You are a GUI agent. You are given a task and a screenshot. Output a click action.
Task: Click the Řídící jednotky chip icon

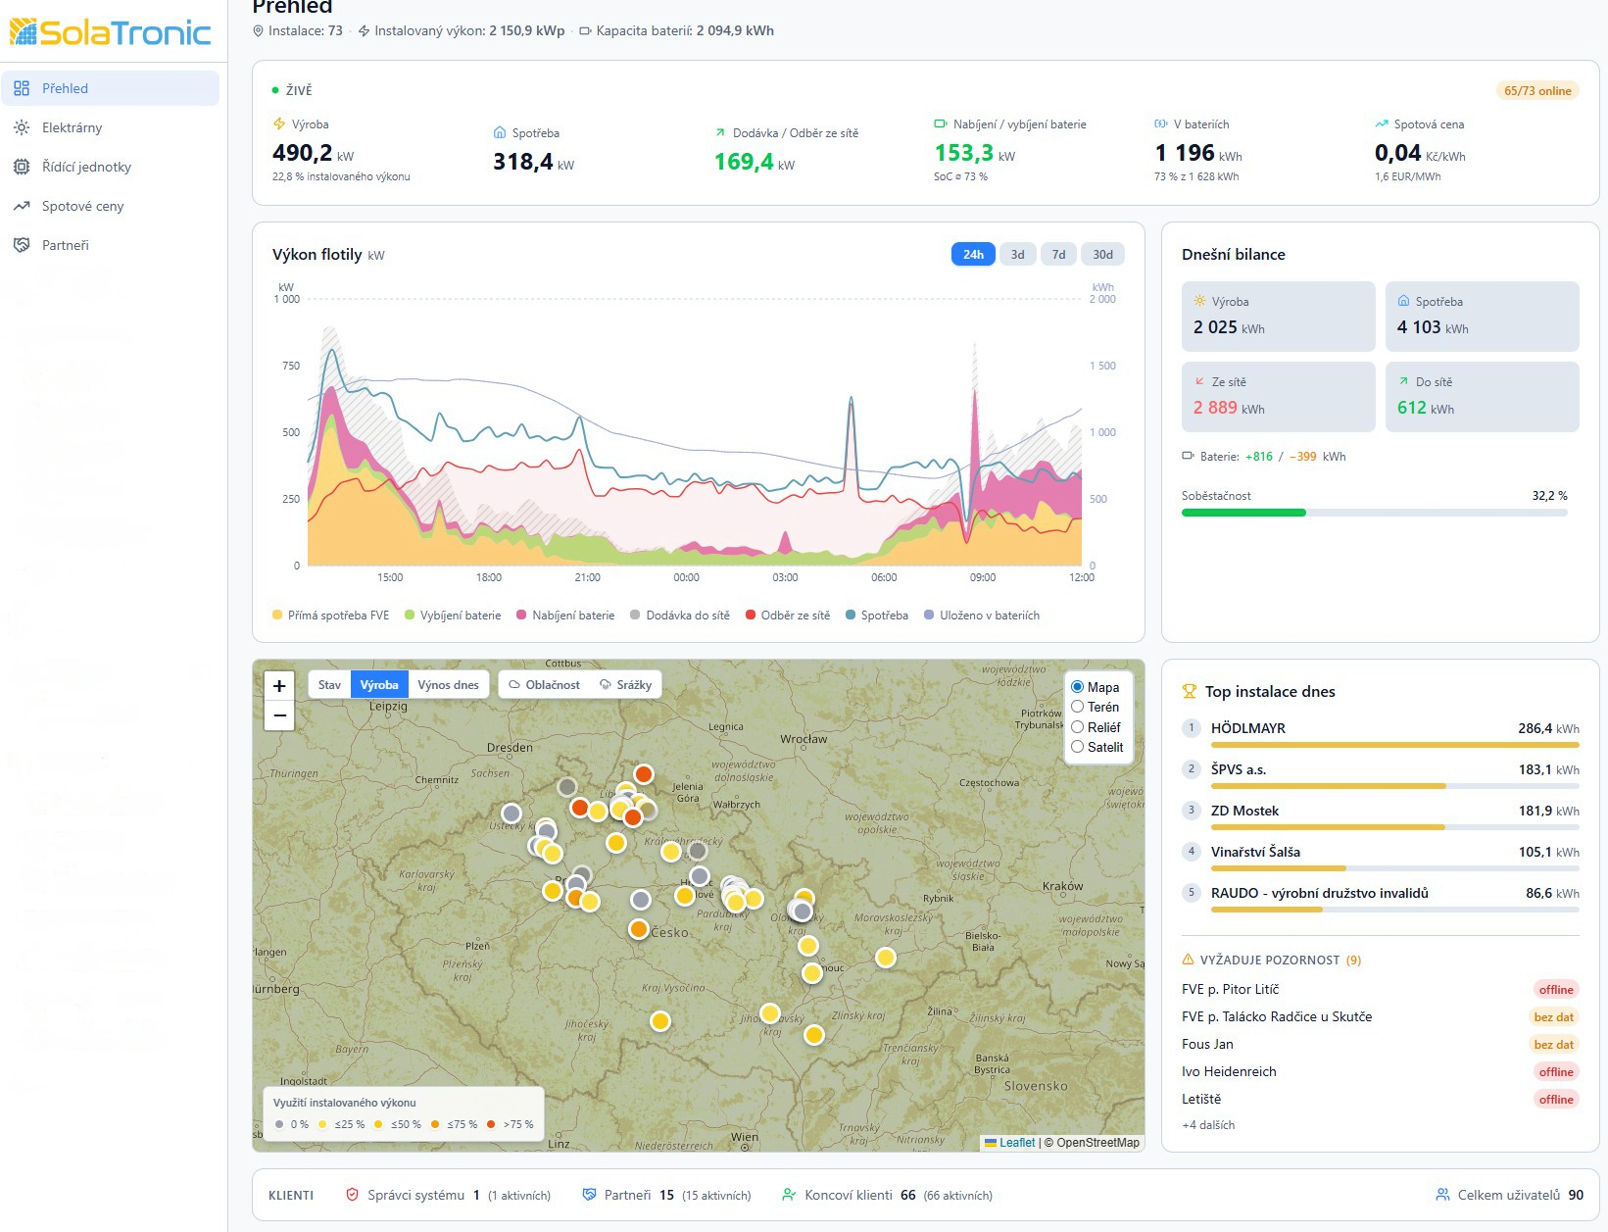22,167
